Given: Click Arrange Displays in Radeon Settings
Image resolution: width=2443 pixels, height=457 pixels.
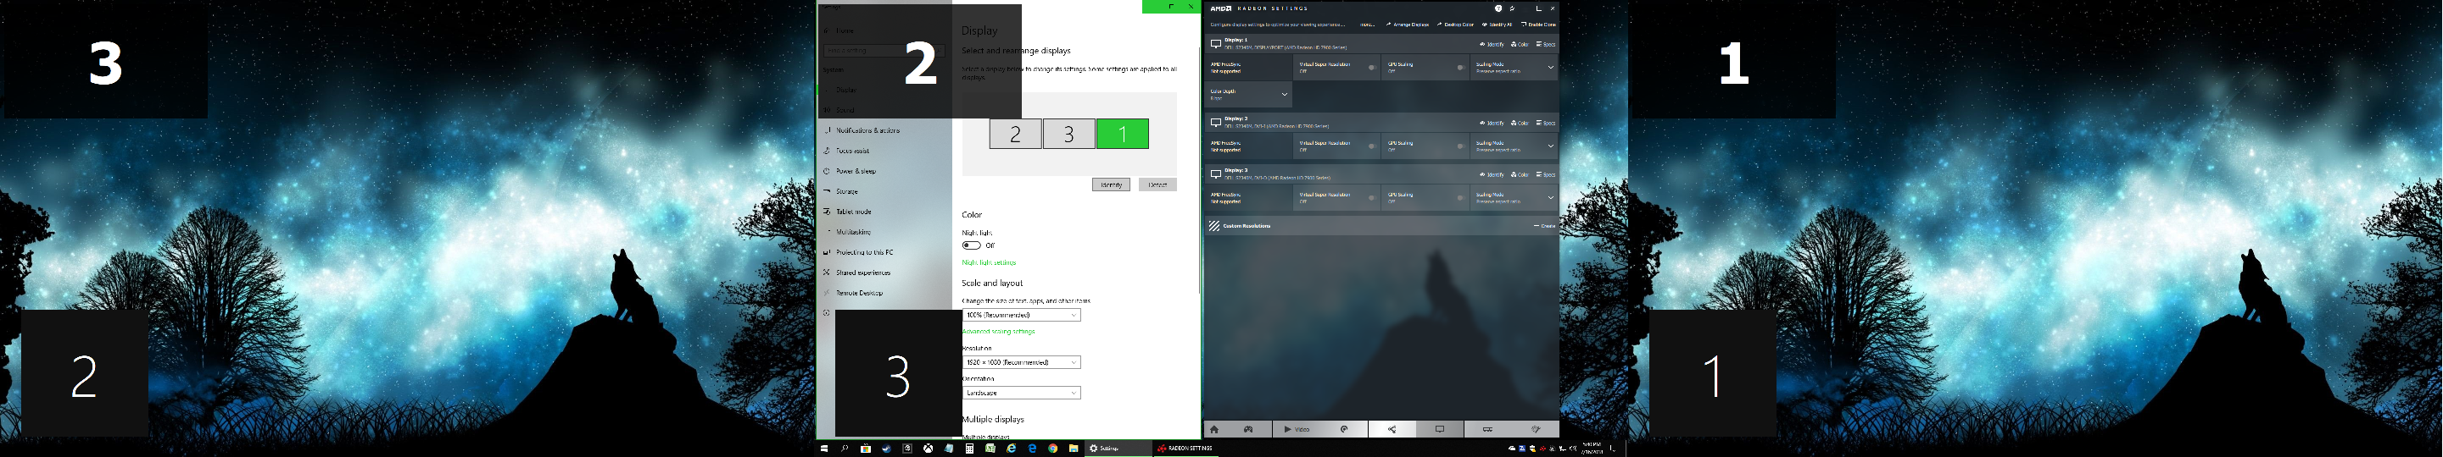Looking at the screenshot, I should tap(1408, 25).
